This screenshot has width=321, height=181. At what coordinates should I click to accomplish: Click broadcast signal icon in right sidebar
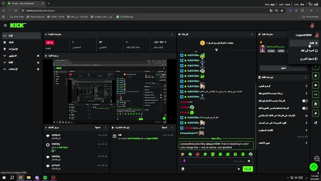tap(315, 95)
